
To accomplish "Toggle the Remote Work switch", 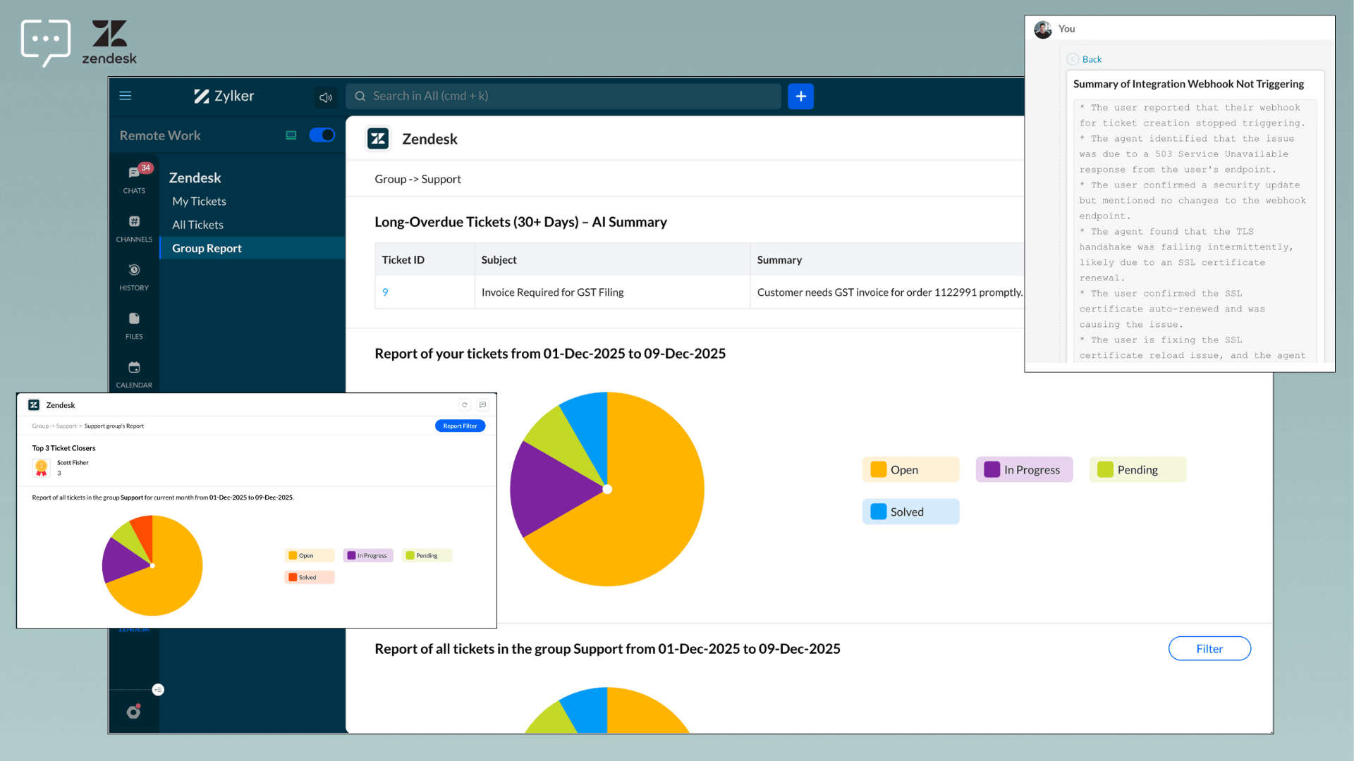I will (322, 135).
